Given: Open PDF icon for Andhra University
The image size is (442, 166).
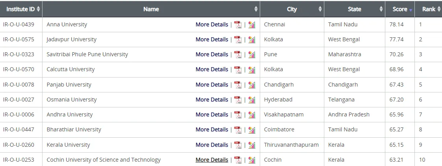Looking at the screenshot, I should click(x=238, y=115).
